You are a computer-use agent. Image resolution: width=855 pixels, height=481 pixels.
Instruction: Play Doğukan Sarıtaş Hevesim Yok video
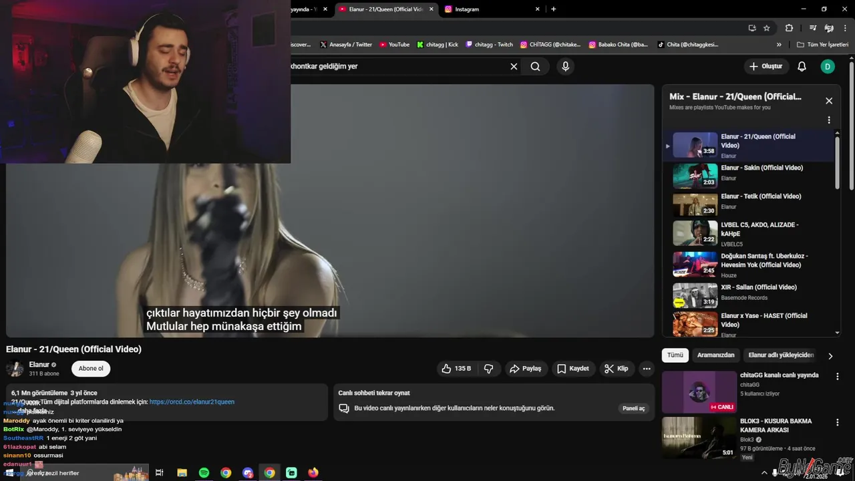coord(749,265)
